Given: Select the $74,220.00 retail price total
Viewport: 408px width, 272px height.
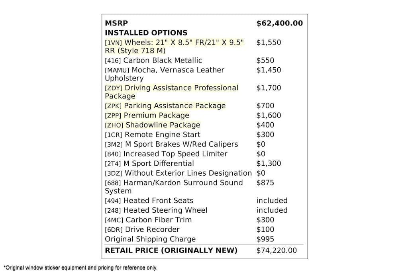Looking at the screenshot, I should [x=277, y=250].
